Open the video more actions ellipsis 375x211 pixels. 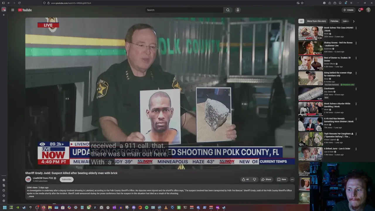pyautogui.click(x=292, y=179)
